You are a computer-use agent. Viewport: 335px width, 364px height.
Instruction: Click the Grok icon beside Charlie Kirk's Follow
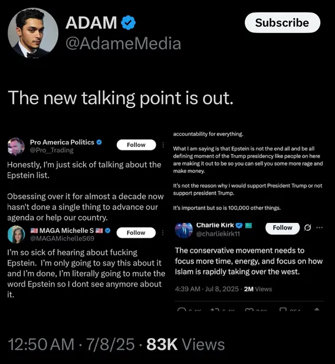point(308,228)
